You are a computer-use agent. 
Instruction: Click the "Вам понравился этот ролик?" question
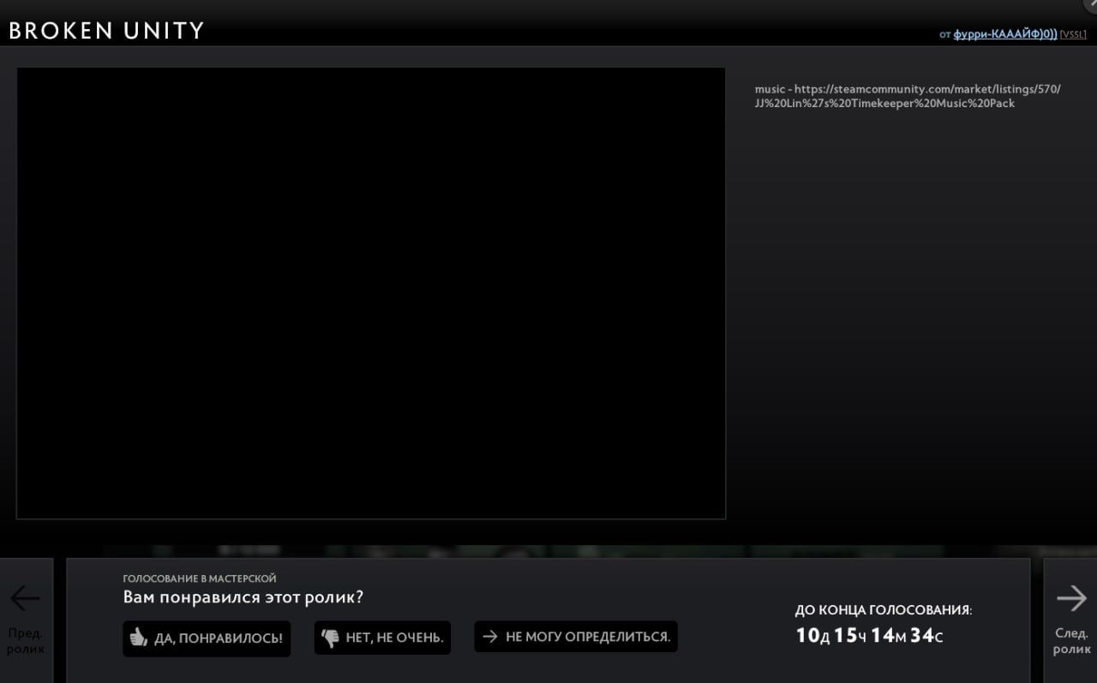click(x=243, y=597)
